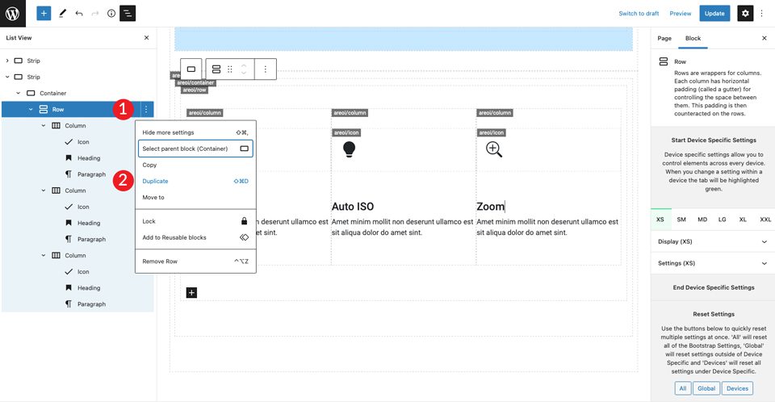This screenshot has height=402, width=775.
Task: Click the Global reset button
Action: [x=706, y=388]
